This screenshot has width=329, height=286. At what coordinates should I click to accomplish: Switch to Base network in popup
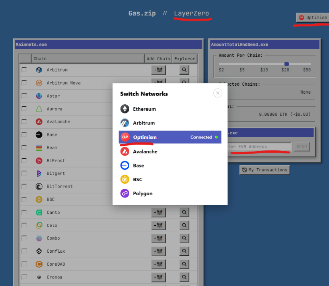170,165
